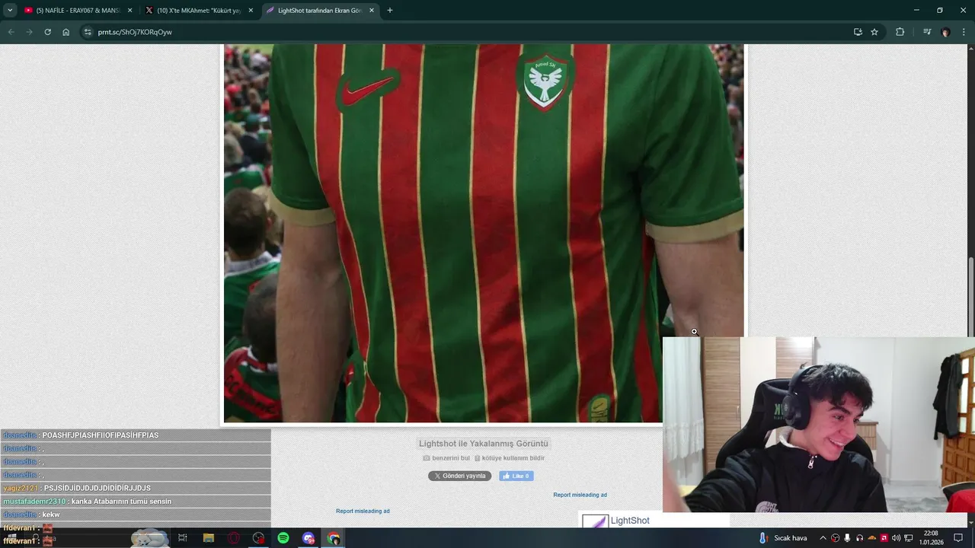Viewport: 975px width, 548px height.
Task: Open the Extensions puzzle menu
Action: point(900,32)
